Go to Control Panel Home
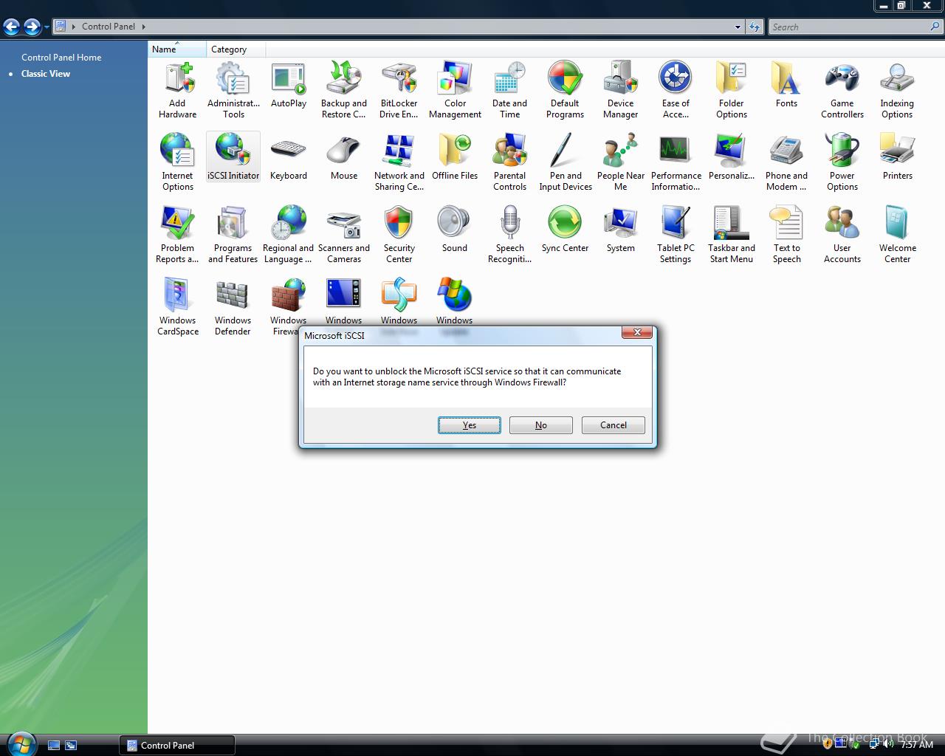 coord(61,57)
